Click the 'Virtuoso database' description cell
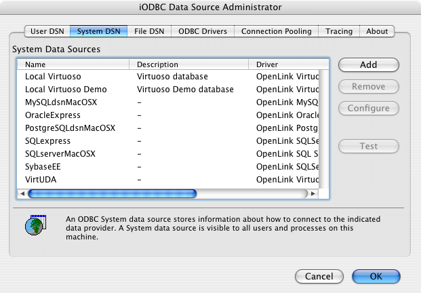The width and height of the screenshot is (421, 293). pos(172,77)
